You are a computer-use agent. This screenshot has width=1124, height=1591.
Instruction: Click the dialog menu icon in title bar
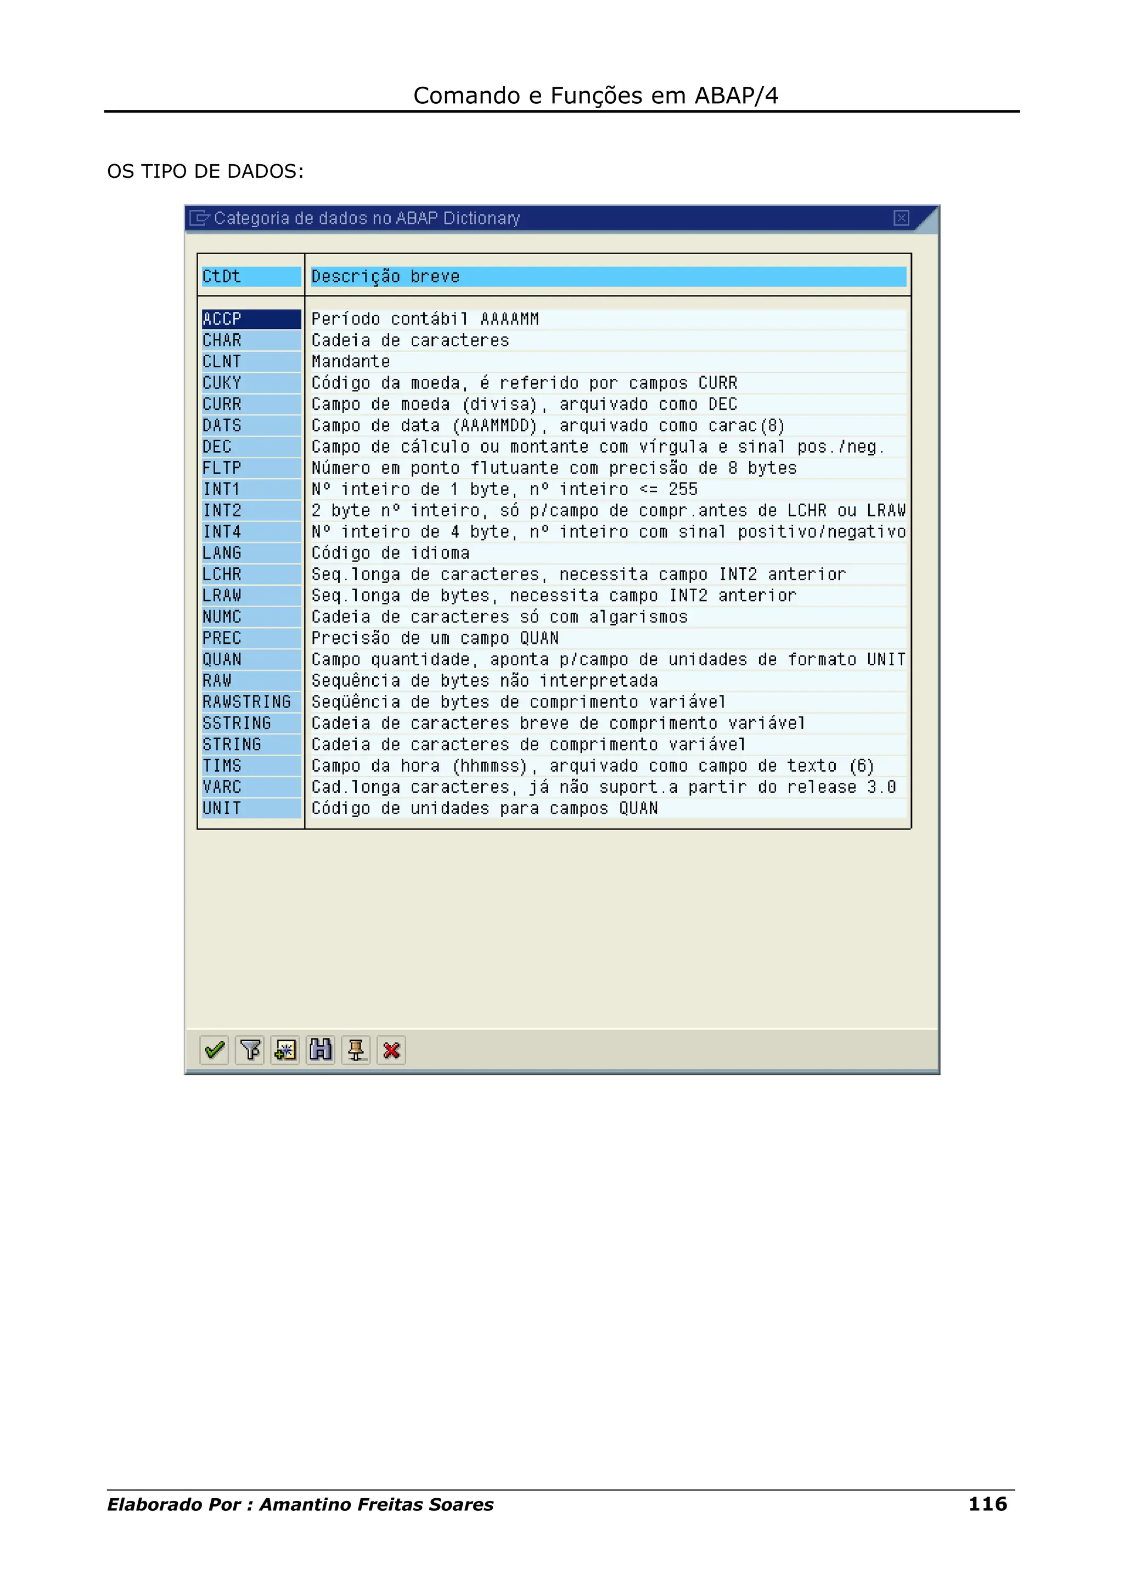click(x=199, y=219)
